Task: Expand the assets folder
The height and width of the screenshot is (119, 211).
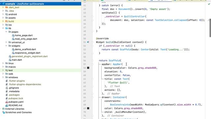Action: (x=3, y=18)
